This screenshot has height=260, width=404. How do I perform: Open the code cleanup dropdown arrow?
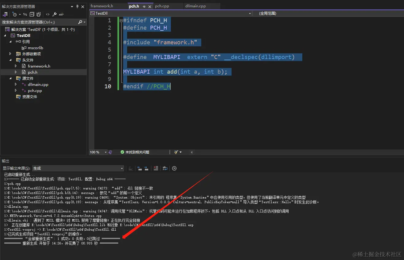pos(180,152)
